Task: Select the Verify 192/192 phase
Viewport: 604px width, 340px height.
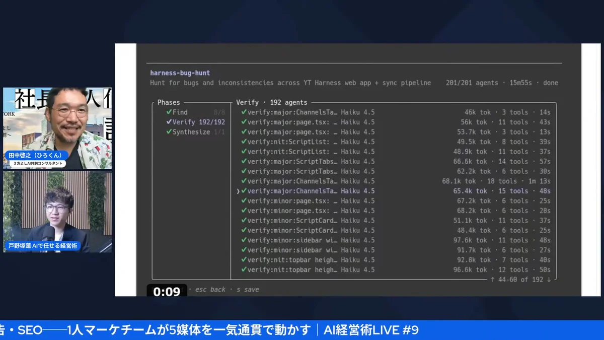Action: 195,122
